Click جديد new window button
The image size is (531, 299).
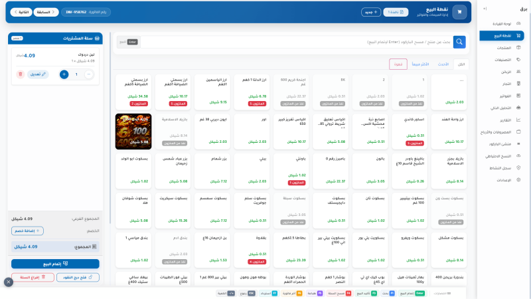pos(371,12)
